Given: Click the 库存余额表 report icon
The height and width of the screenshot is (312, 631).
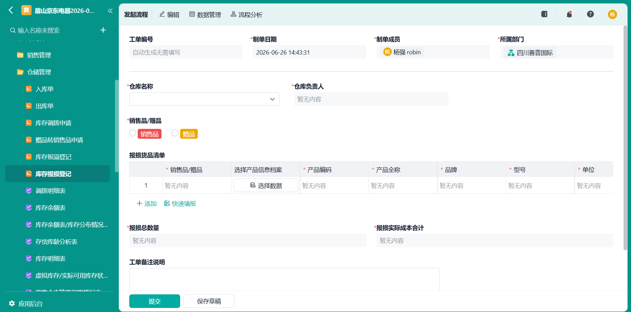Looking at the screenshot, I should tap(29, 208).
